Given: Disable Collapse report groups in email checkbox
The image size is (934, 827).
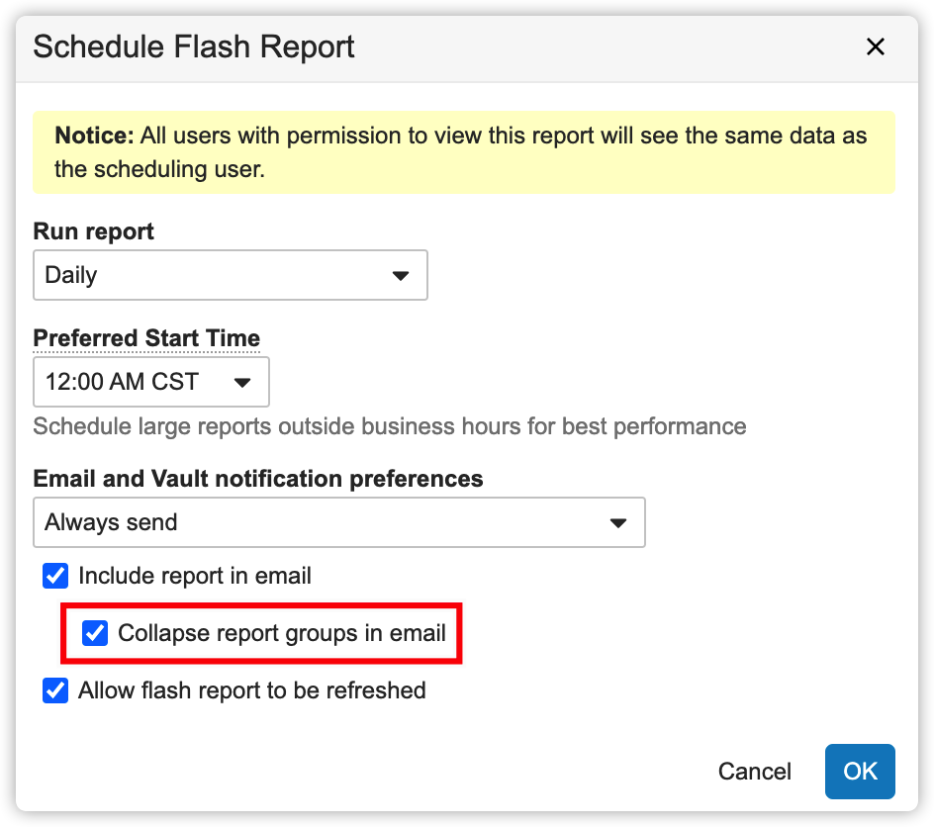Looking at the screenshot, I should click(x=95, y=633).
